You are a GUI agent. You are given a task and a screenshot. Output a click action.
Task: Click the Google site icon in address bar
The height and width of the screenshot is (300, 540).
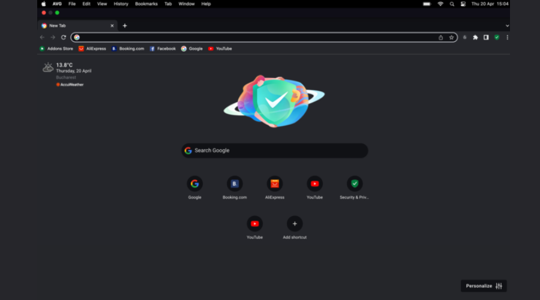pos(77,37)
